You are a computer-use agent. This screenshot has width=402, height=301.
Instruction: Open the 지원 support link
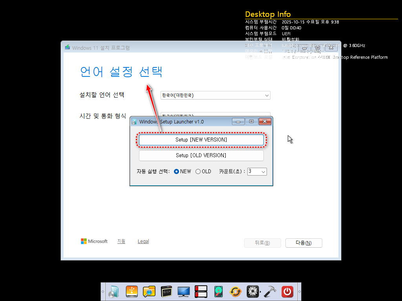121,241
